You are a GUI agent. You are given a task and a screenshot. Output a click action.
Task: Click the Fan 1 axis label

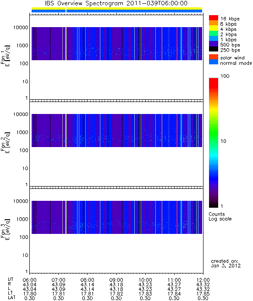point(5,56)
